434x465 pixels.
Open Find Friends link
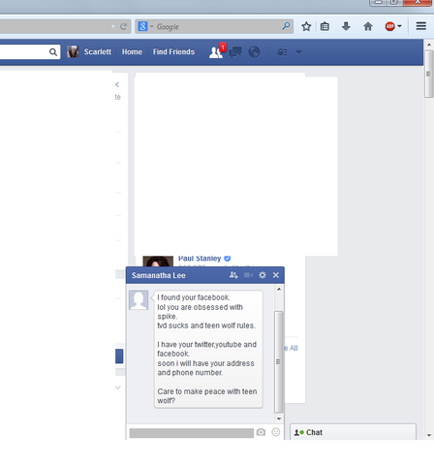173,51
